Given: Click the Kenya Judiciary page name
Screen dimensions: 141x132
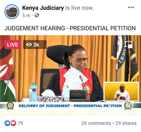Looking at the screenshot, I should pos(43,8).
